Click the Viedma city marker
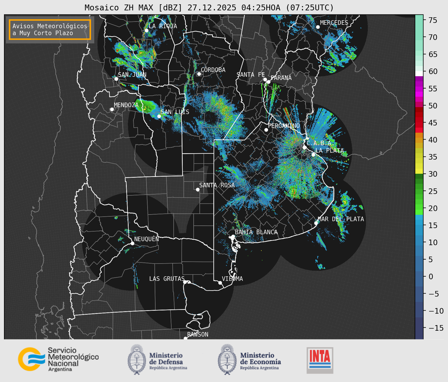Viewport: 448px width, 382px height. click(x=220, y=283)
